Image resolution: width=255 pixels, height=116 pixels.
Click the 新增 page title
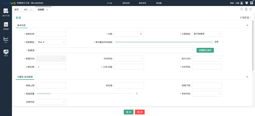[18, 18]
